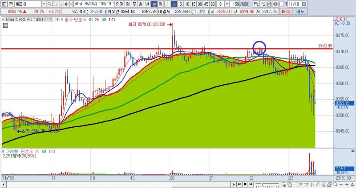This screenshot has height=188, width=356.
Task: Click the 'A' auto-scale icon at bottom right
Action: point(352,184)
